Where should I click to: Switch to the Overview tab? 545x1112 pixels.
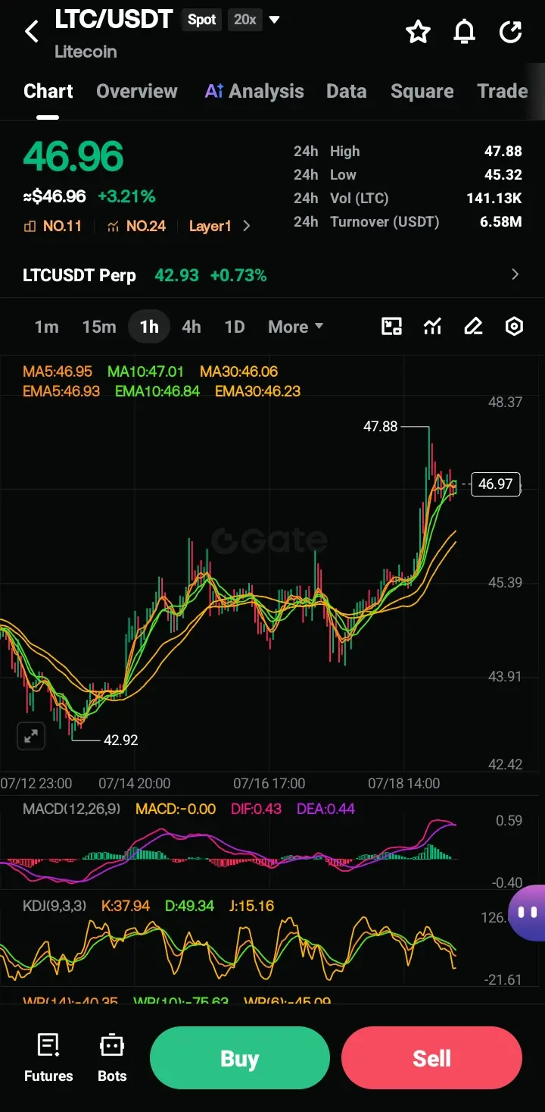pos(137,92)
